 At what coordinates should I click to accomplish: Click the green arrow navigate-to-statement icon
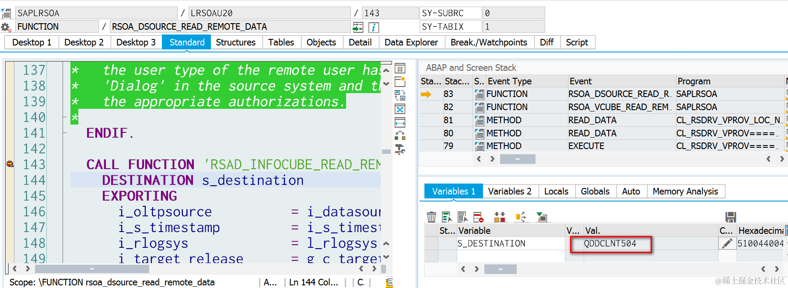[358, 27]
